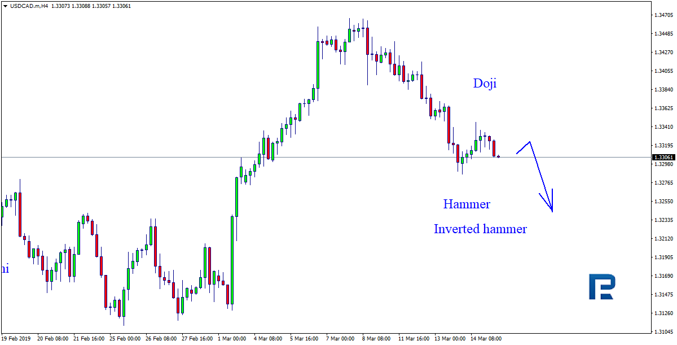Click the partially hidden blue label at left edge
The height and width of the screenshot is (345, 677).
(5, 269)
